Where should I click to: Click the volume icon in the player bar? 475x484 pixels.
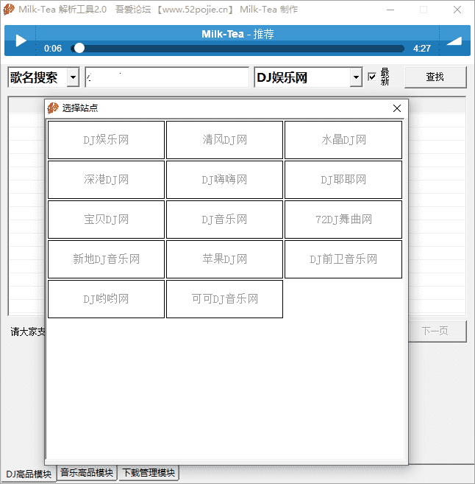(x=454, y=41)
